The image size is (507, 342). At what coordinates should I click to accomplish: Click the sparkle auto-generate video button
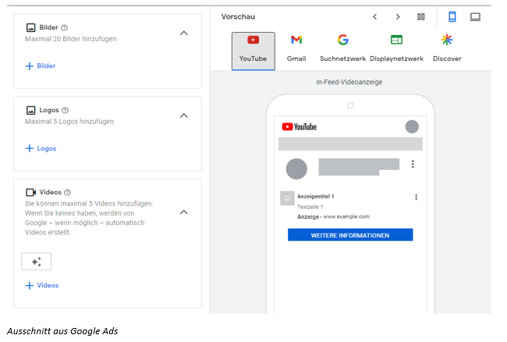(36, 262)
